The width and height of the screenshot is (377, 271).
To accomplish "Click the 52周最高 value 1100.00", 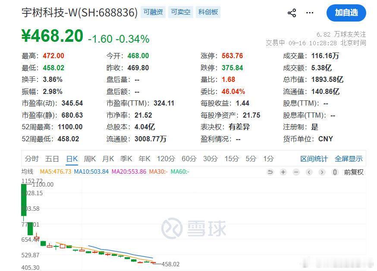I will point(70,127).
